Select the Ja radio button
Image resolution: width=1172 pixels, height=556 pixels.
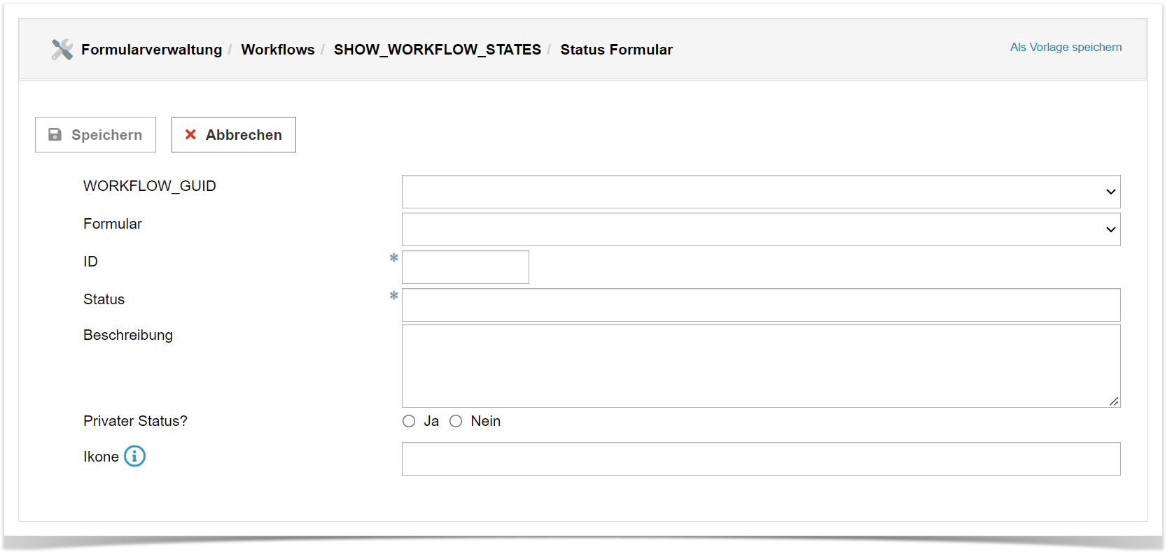point(409,421)
